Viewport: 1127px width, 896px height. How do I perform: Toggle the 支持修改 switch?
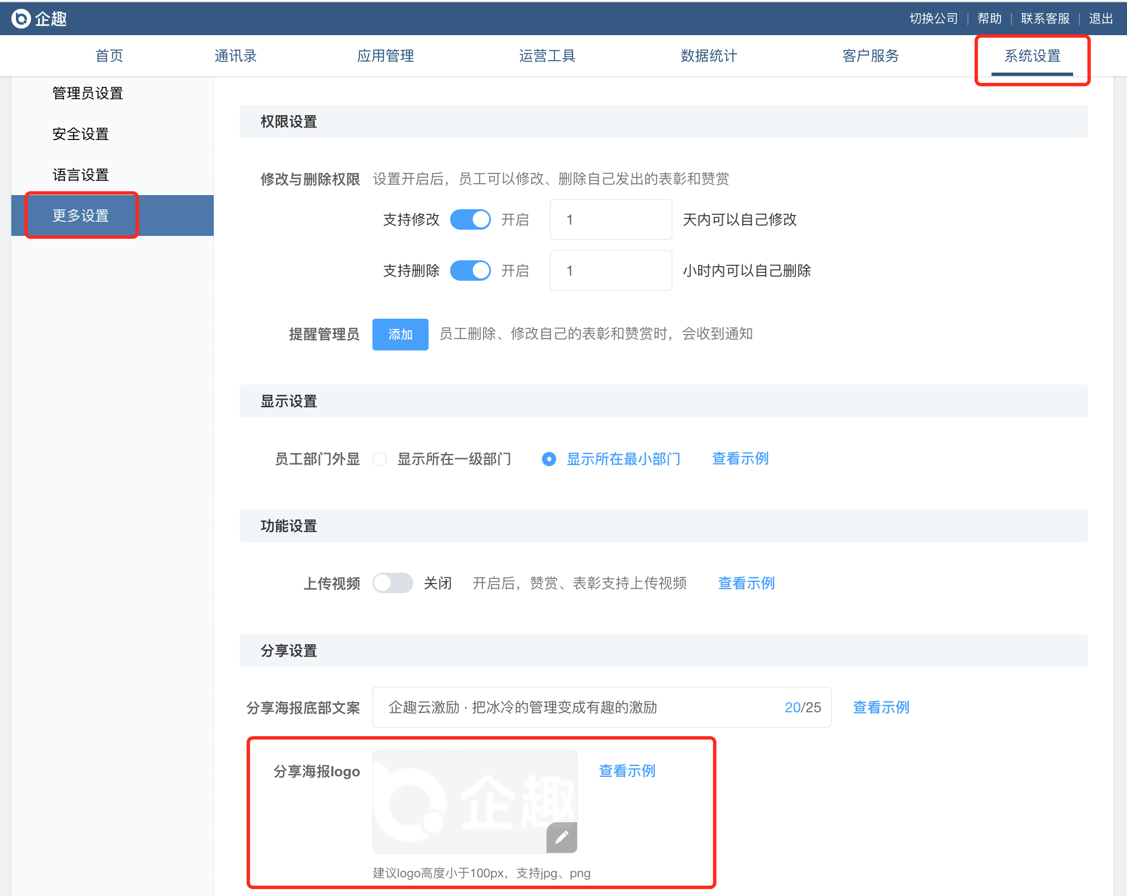pos(470,219)
